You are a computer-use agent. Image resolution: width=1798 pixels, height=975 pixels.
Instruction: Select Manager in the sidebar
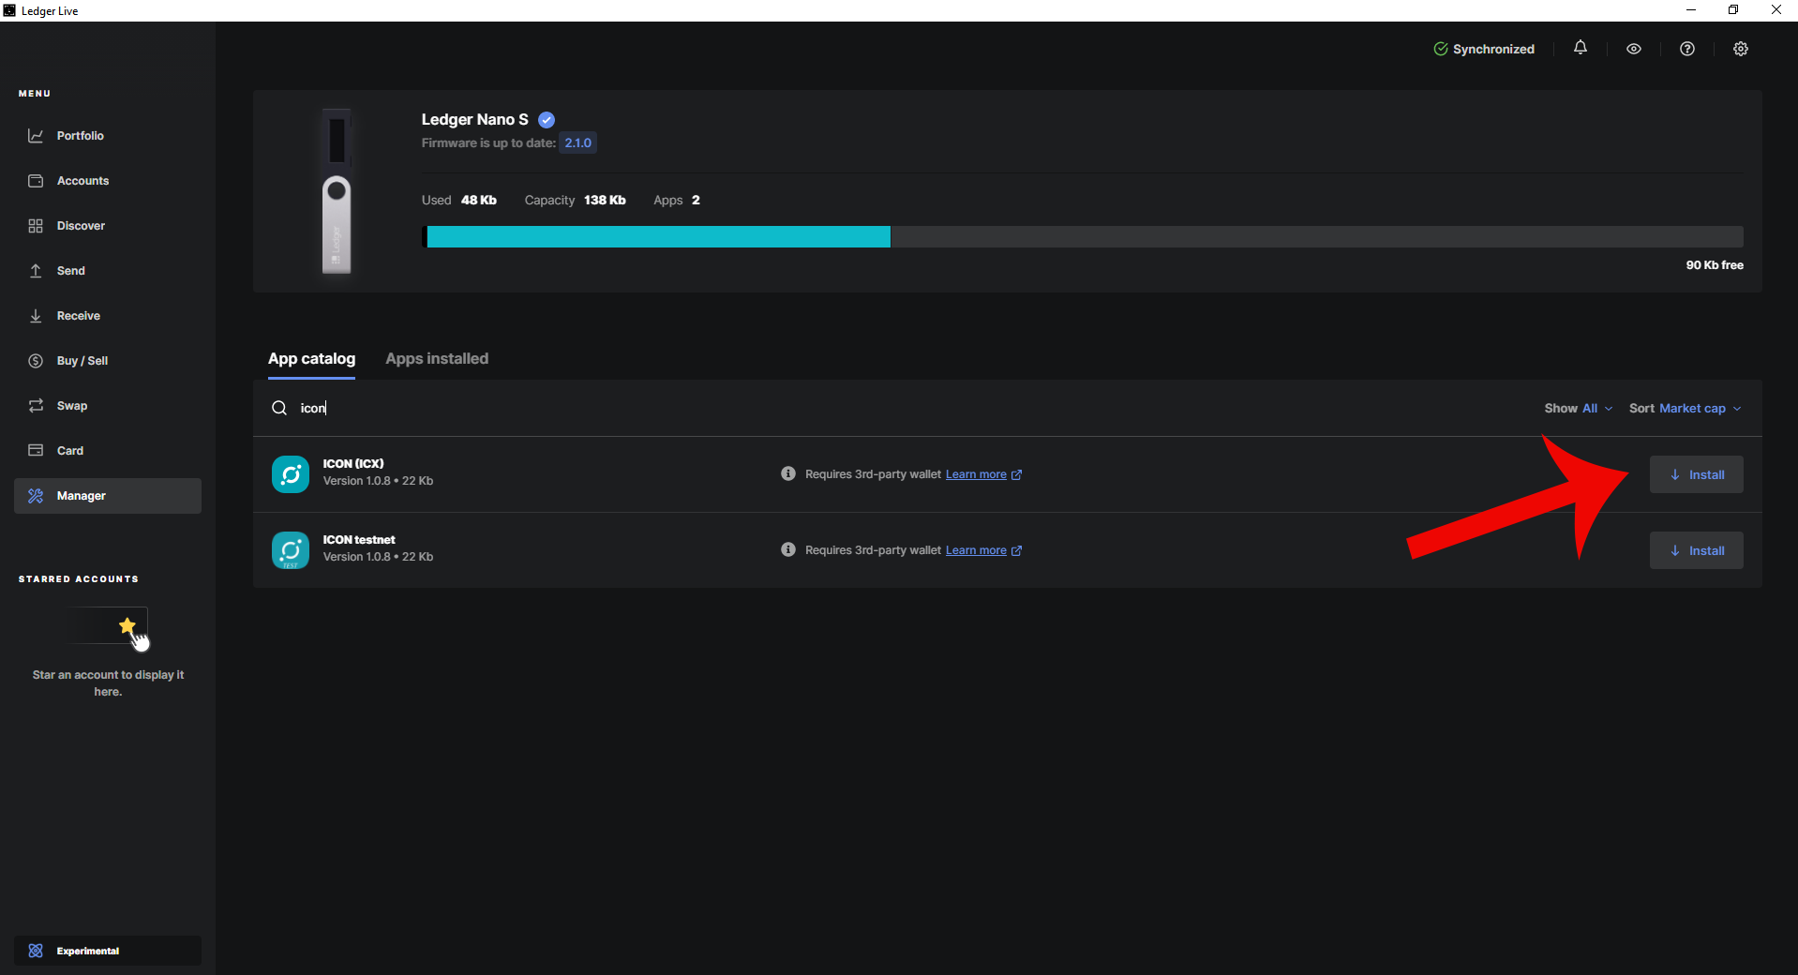coord(108,496)
